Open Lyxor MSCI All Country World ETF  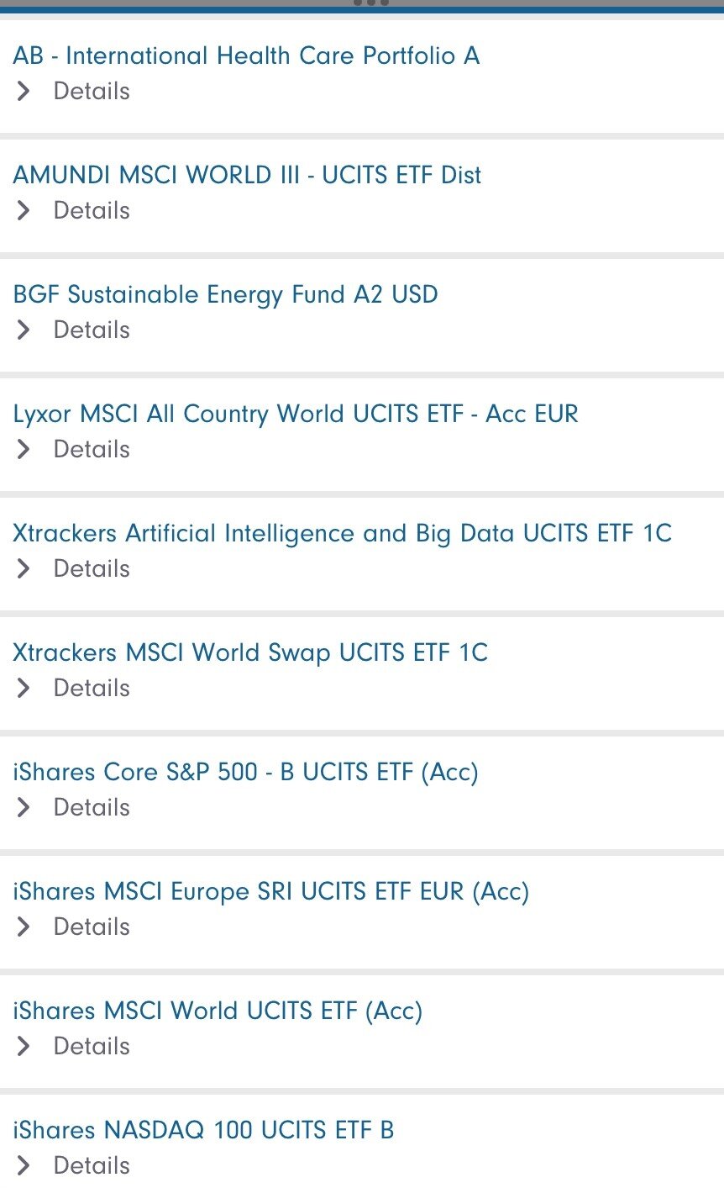pyautogui.click(x=296, y=414)
